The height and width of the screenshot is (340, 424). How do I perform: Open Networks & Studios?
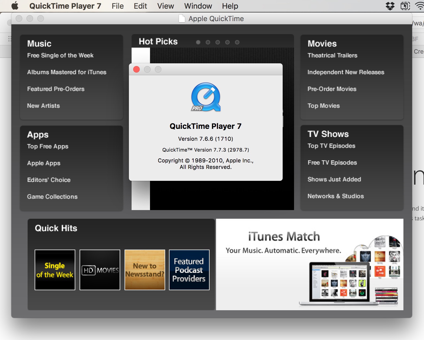click(x=335, y=196)
